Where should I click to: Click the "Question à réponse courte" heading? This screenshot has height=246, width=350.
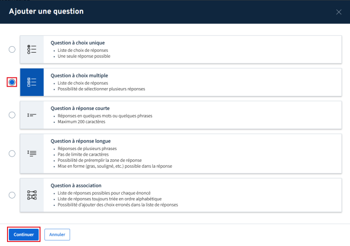pos(80,108)
